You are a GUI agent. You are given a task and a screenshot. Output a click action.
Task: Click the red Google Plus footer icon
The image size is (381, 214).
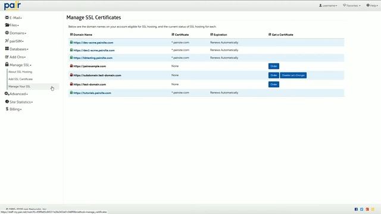pyautogui.click(x=367, y=209)
